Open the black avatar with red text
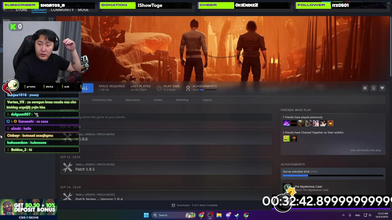 click(294, 123)
